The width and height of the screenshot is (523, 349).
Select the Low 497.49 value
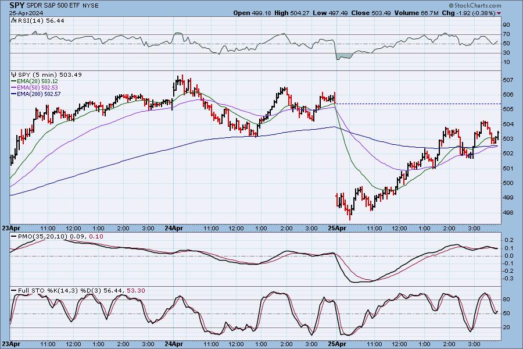click(x=330, y=13)
